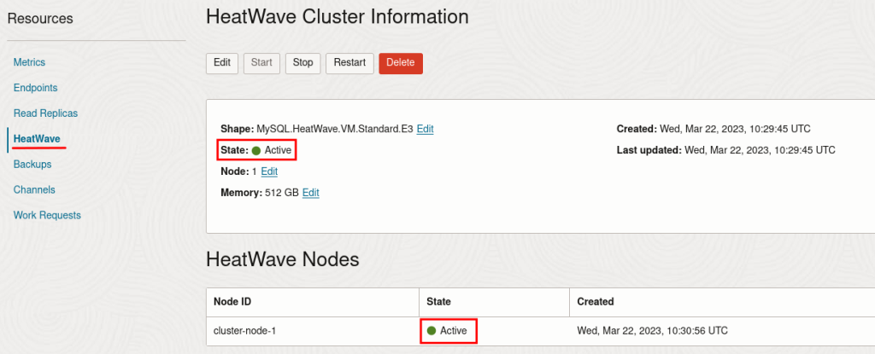Image resolution: width=875 pixels, height=354 pixels.
Task: Select the Created timestamp 10:29:45 UTC
Action: click(x=735, y=129)
